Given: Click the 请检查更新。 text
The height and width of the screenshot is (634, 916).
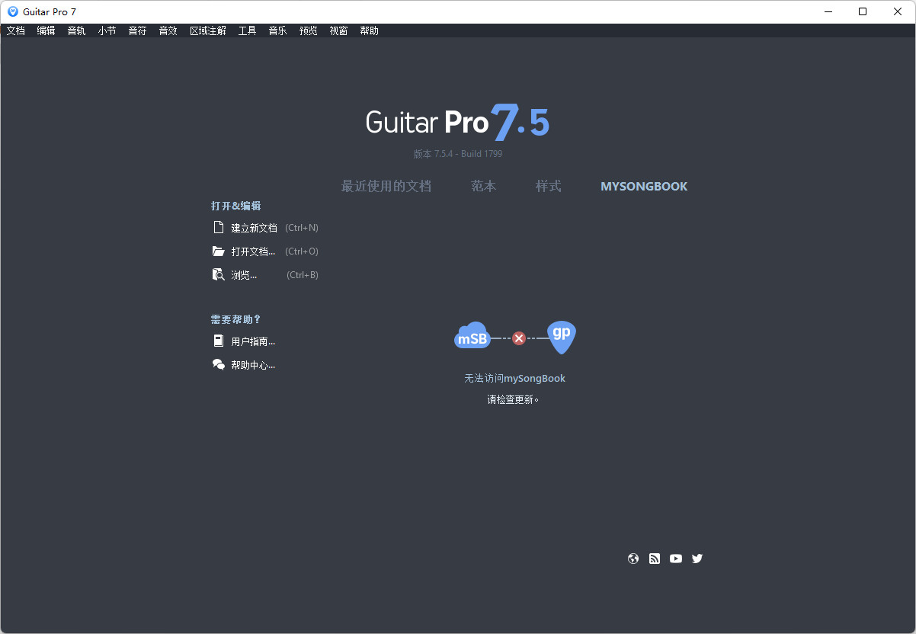Looking at the screenshot, I should [x=514, y=399].
